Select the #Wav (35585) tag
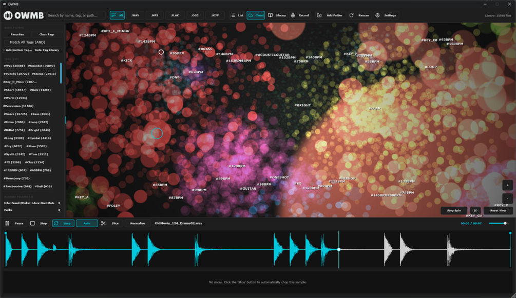 [x=14, y=66]
